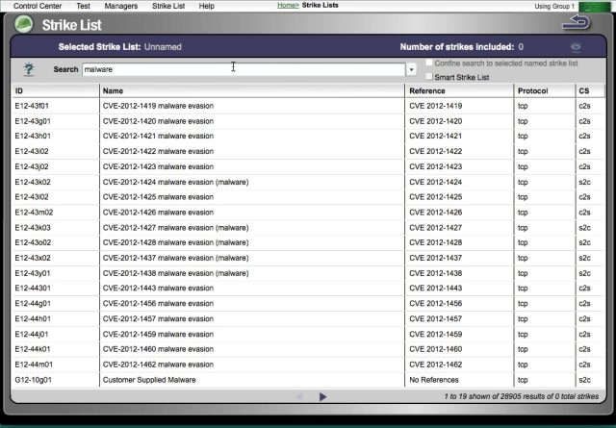This screenshot has height=428, width=616.
Task: Open the search help question mark icon
Action: tap(29, 69)
